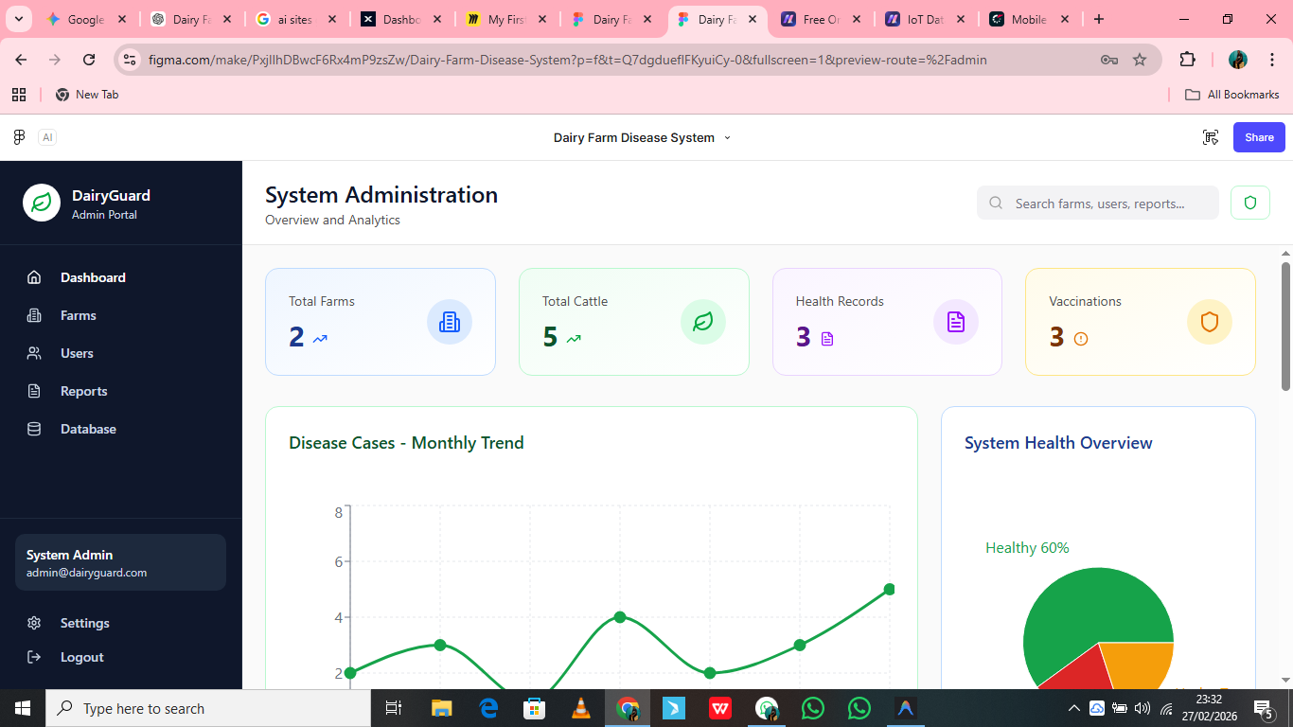Screen dimensions: 1293x727
Task: Focus the Search farms, users, reports field
Action: coord(1098,203)
